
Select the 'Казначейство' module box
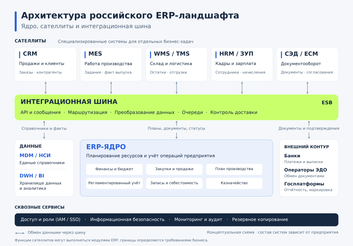click(x=234, y=183)
